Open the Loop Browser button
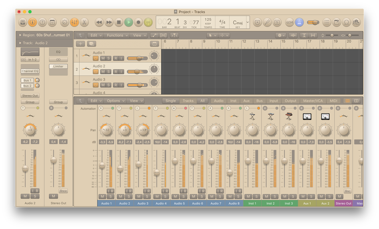379x229 pixels. [x=347, y=22]
